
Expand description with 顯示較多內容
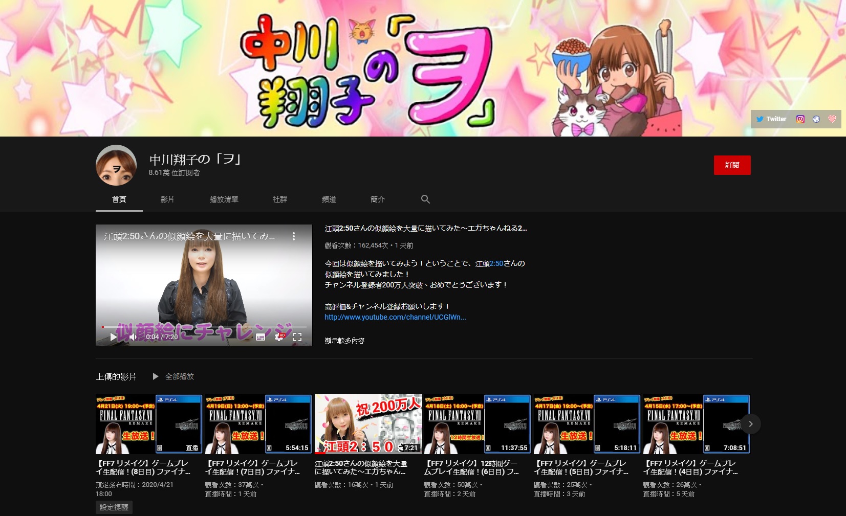(x=344, y=341)
